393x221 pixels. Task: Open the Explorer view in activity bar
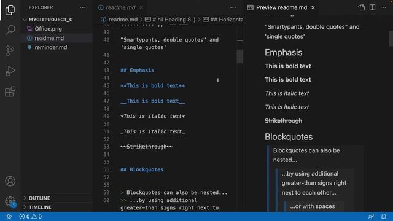10,10
